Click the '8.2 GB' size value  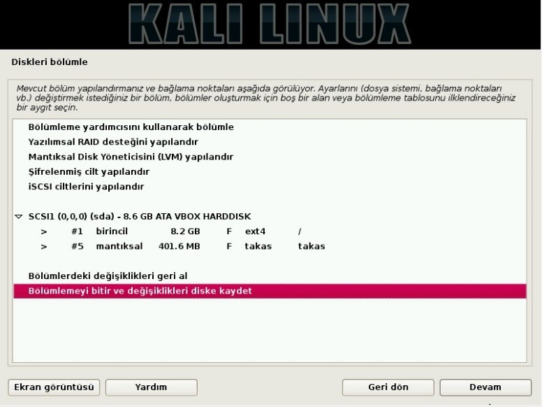coord(185,231)
